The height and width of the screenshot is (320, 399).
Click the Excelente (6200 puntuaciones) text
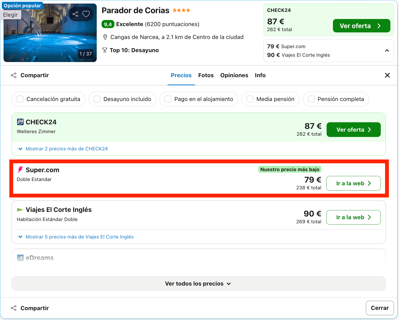tap(158, 24)
